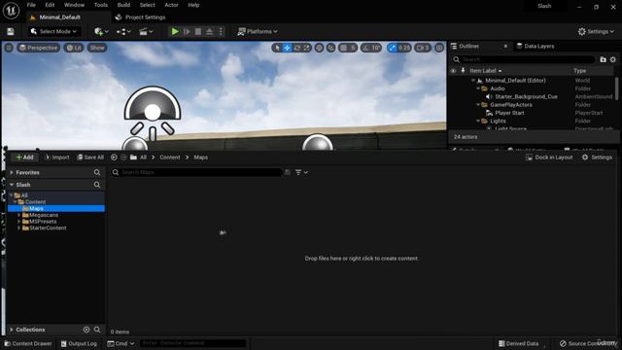
Task: Select Player Start actor in Outliner
Action: [x=509, y=113]
